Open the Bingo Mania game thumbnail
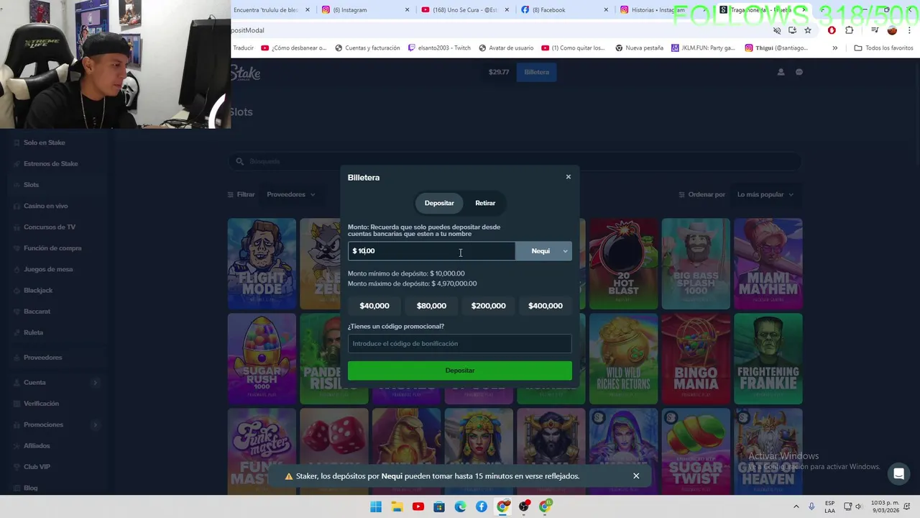The image size is (920, 518). [x=696, y=358]
